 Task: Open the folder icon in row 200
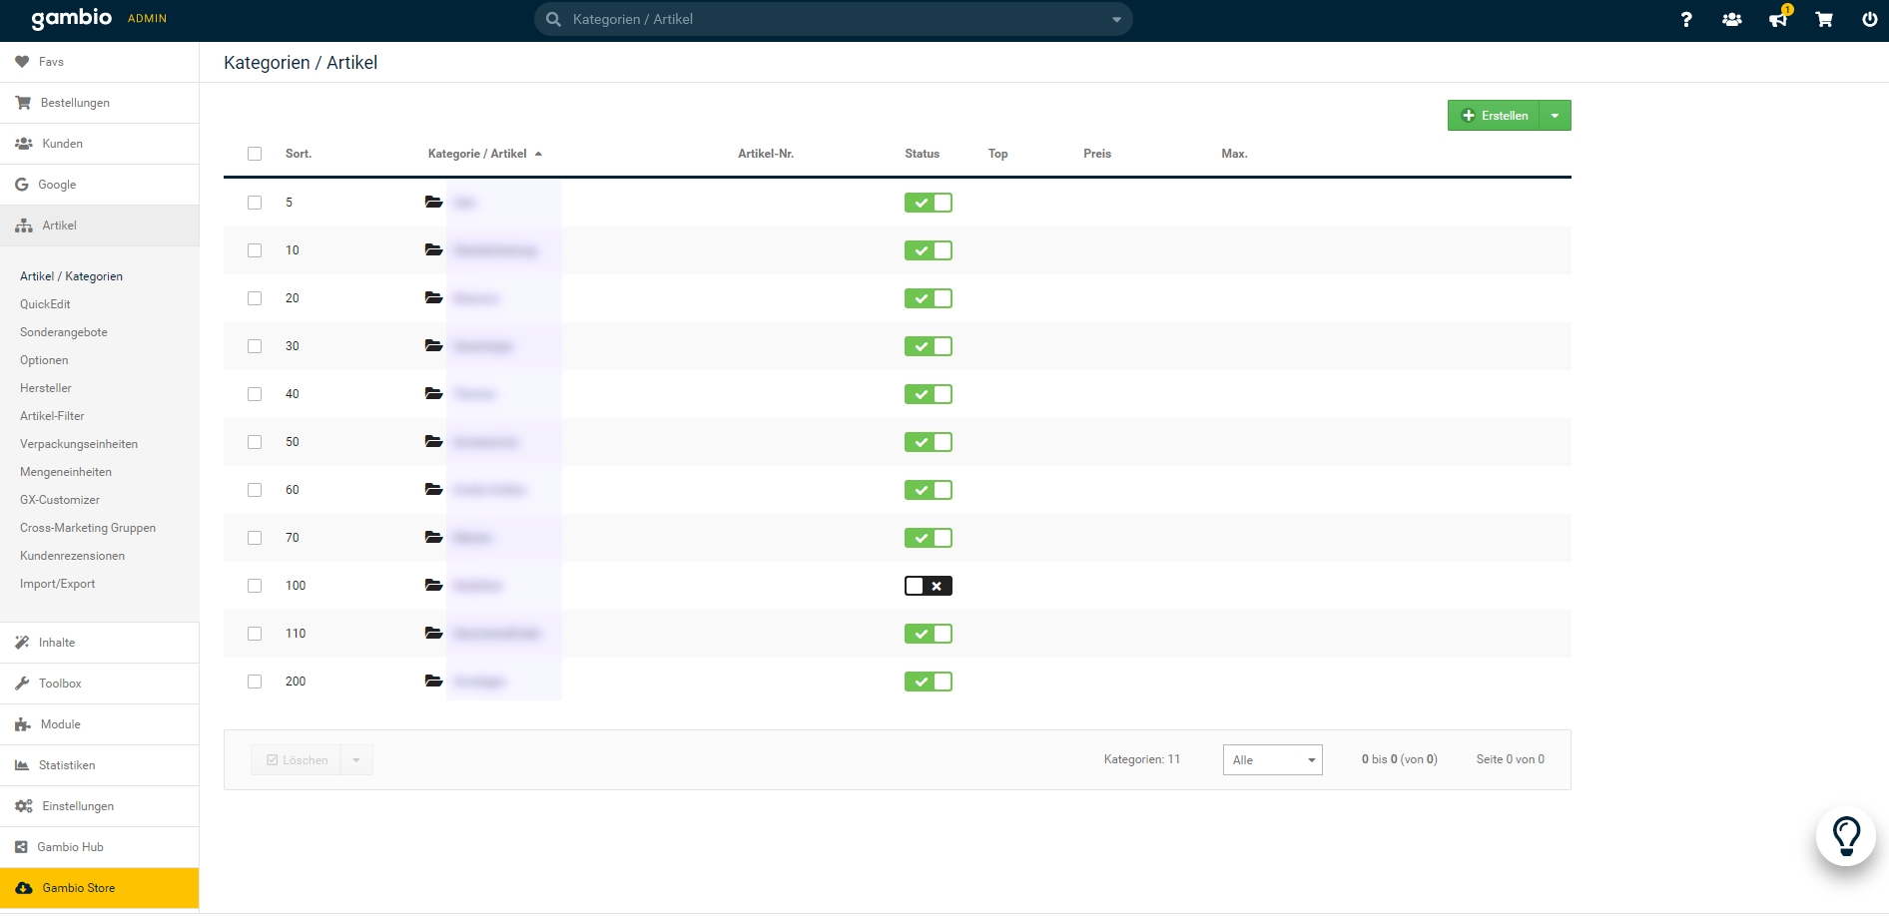pyautogui.click(x=433, y=682)
